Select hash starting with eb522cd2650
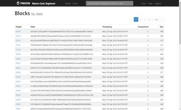Image resolution: width=181 pixels, height=110 pixels. point(61,40)
